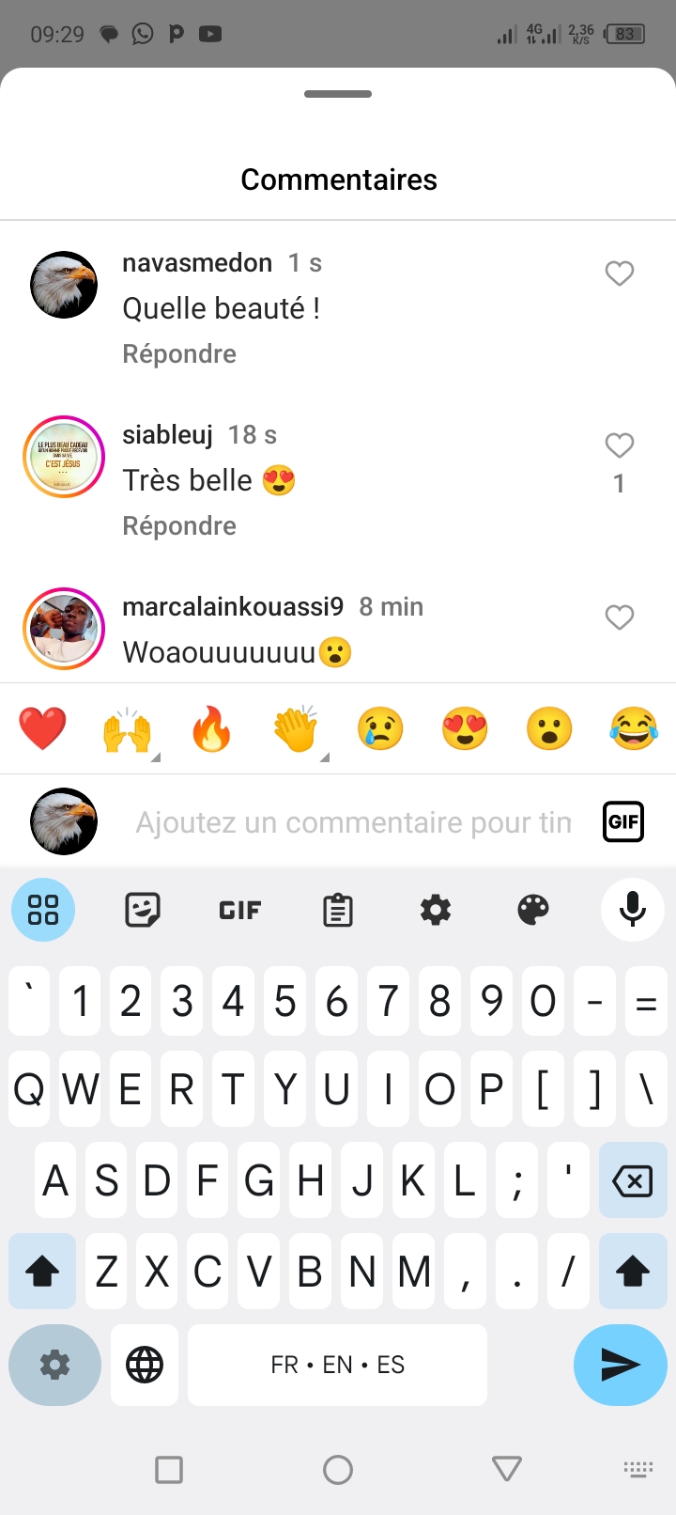Focus the "Ajoutez un commentaire" field
The image size is (676, 1515).
click(354, 822)
